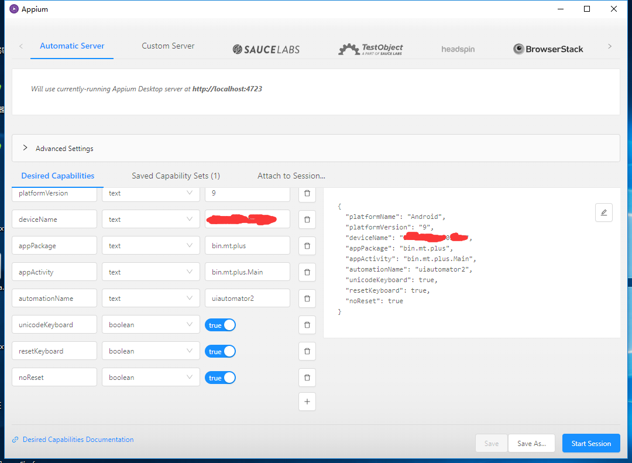Open type dropdown for platformVersion
The image size is (632, 463).
(x=151, y=194)
